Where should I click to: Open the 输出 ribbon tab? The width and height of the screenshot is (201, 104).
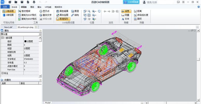pos(39,7)
